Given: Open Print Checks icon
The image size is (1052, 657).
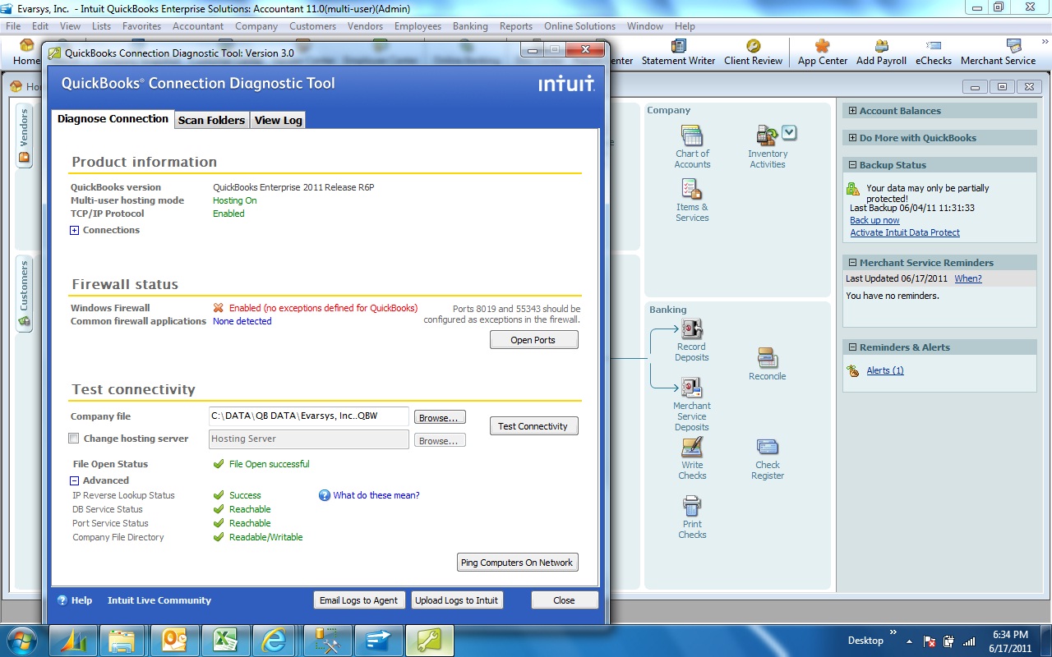Looking at the screenshot, I should tap(692, 506).
